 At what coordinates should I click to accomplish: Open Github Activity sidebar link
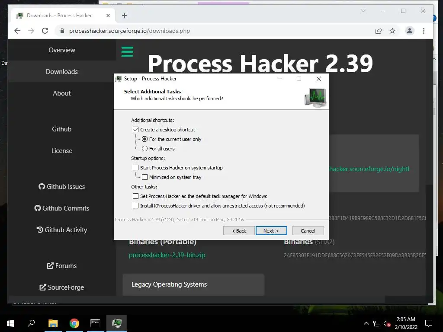click(62, 230)
